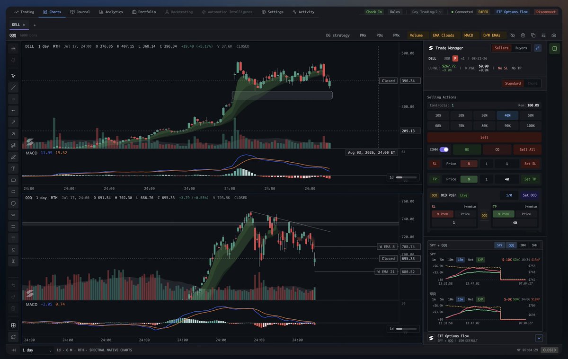Open Settings from top navigation

pos(272,12)
